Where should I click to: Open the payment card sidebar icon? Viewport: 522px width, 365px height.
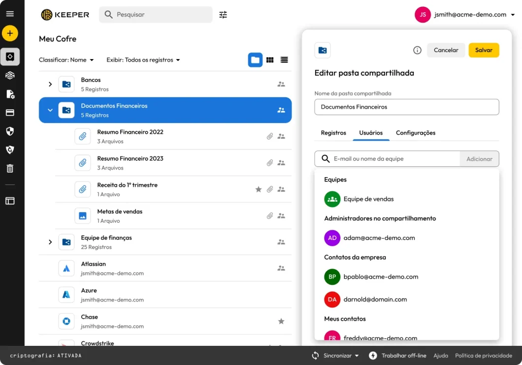click(10, 113)
